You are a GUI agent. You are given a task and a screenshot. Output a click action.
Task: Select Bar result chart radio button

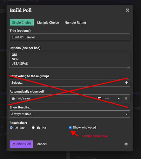tap(11, 128)
